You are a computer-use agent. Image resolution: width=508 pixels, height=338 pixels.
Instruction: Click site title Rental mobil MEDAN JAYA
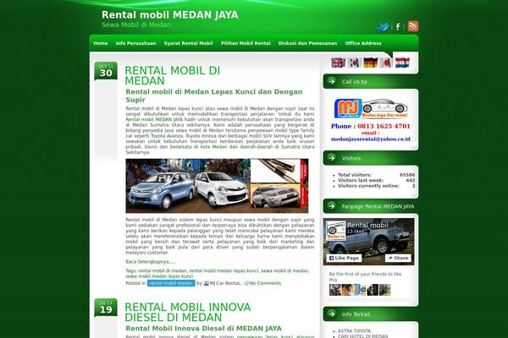pos(170,15)
